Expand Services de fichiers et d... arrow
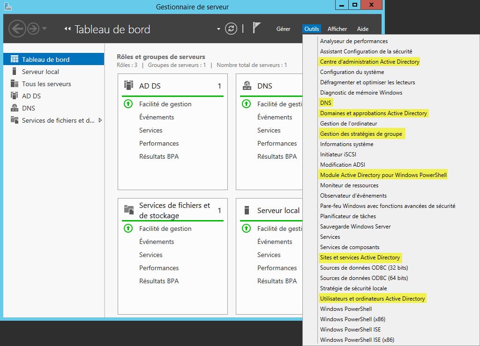This screenshot has height=346, width=480. pyautogui.click(x=100, y=120)
